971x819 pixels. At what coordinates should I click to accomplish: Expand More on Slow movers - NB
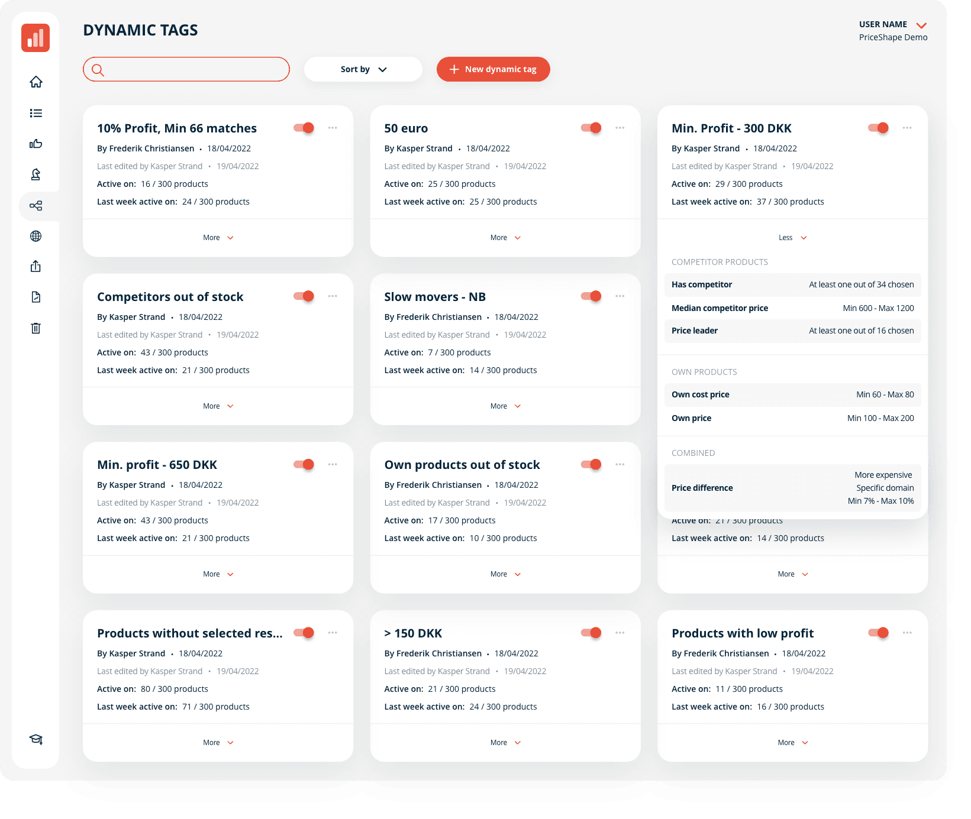[505, 406]
